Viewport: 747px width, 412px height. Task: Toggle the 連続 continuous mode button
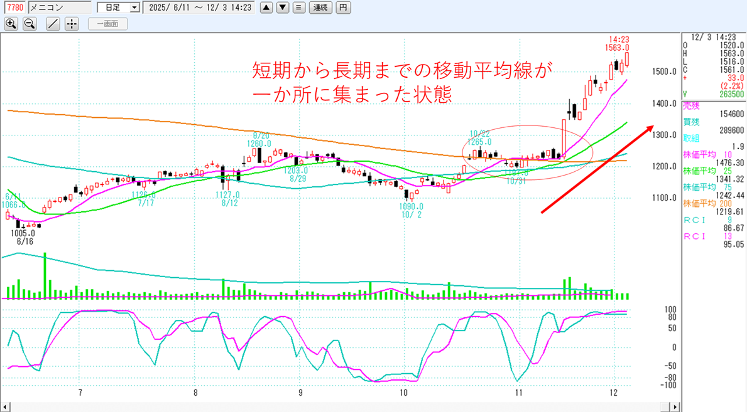pos(320,8)
